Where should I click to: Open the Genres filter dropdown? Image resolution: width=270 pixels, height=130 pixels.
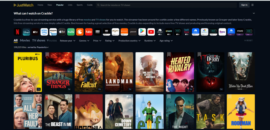click(84, 41)
